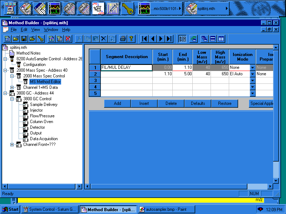The height and width of the screenshot is (214, 286).
Task: Click the Special Applications button
Action: pos(261,103)
